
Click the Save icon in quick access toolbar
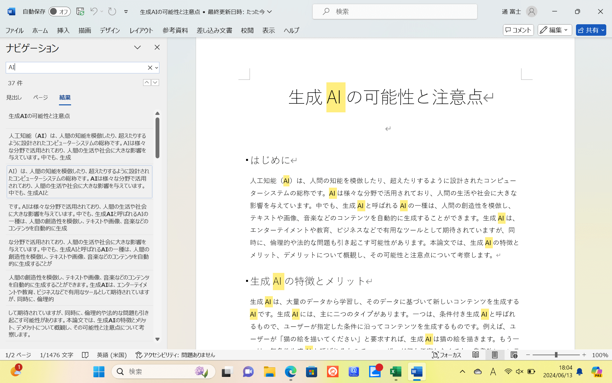(x=80, y=11)
